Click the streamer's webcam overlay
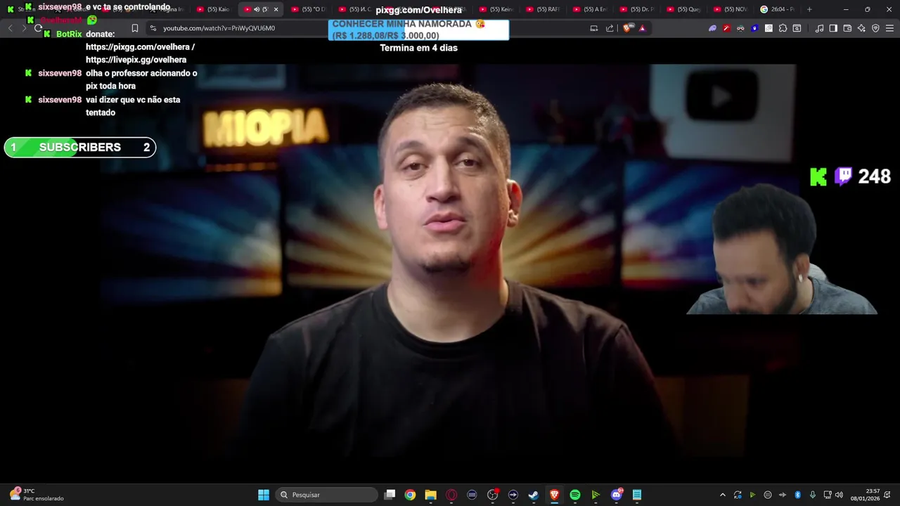 click(x=782, y=249)
